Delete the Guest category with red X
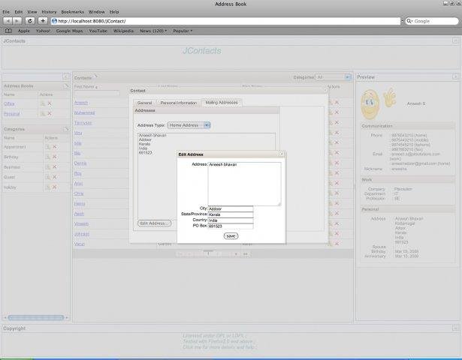 (55, 177)
